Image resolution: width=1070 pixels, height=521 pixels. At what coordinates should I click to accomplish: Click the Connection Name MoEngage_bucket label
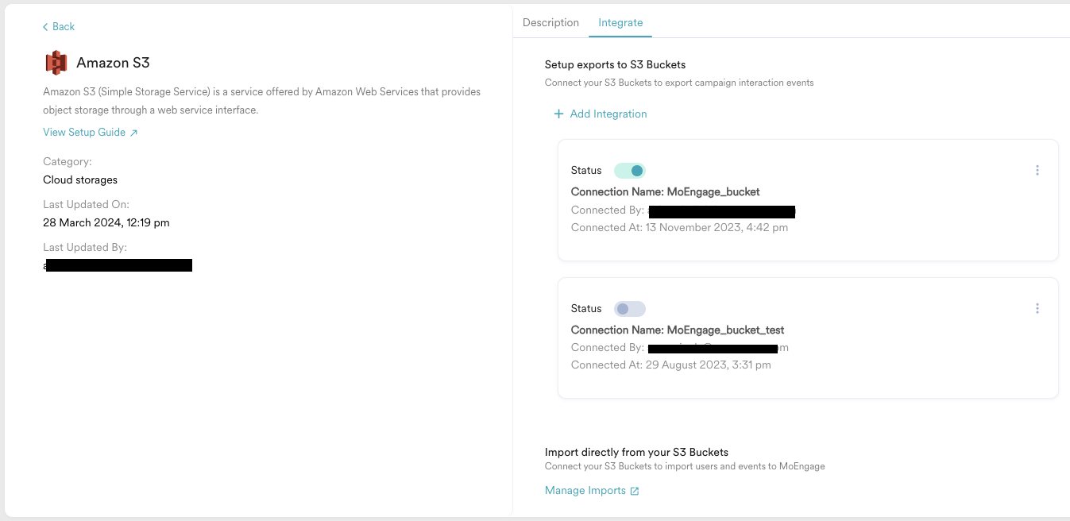click(665, 191)
